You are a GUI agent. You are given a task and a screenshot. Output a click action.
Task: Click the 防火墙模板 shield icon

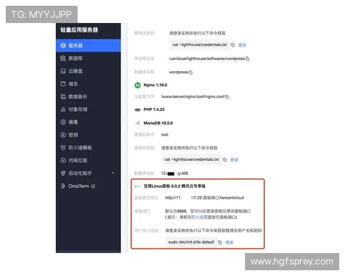point(63,148)
